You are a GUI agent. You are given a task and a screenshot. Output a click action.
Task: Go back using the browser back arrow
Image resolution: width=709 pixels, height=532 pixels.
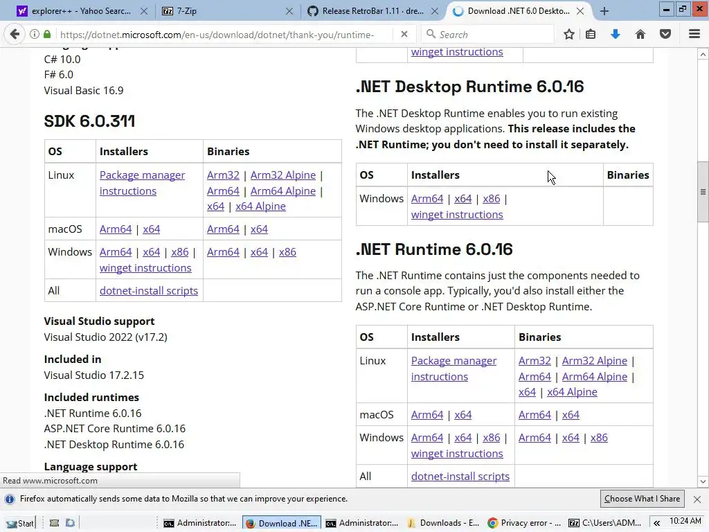click(15, 34)
